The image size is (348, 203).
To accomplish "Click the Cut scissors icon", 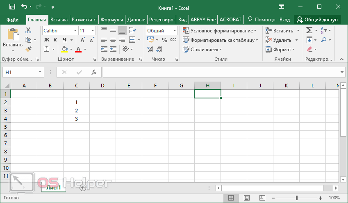I will click(28, 30).
